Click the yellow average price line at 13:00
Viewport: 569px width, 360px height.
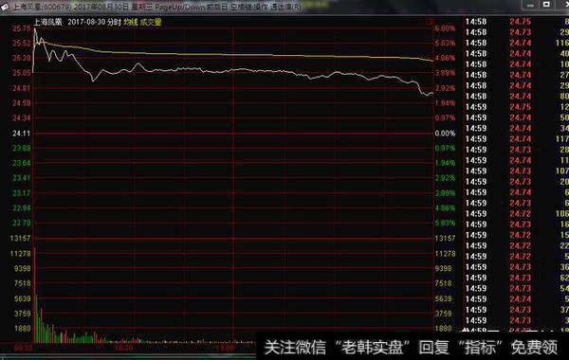[233, 55]
